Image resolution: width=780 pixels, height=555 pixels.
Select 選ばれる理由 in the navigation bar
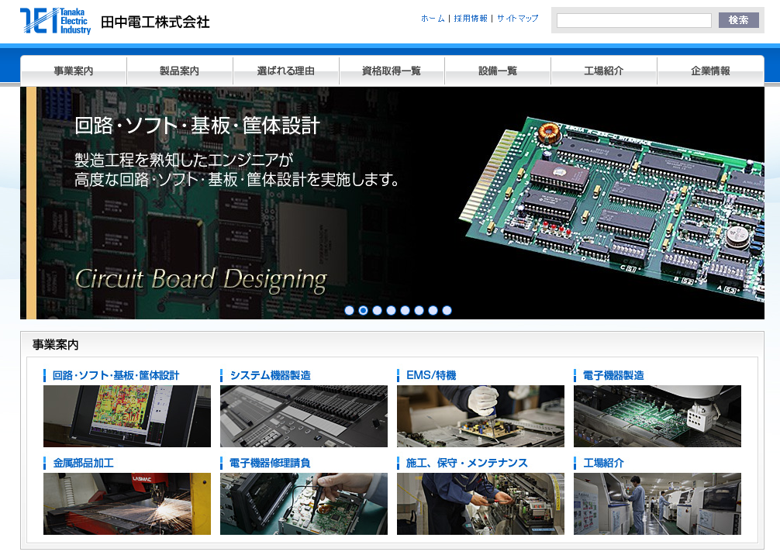[287, 70]
